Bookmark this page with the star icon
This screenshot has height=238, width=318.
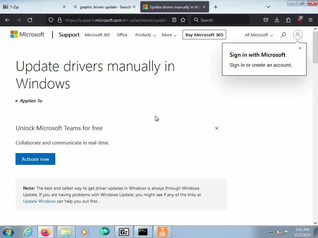[183, 20]
